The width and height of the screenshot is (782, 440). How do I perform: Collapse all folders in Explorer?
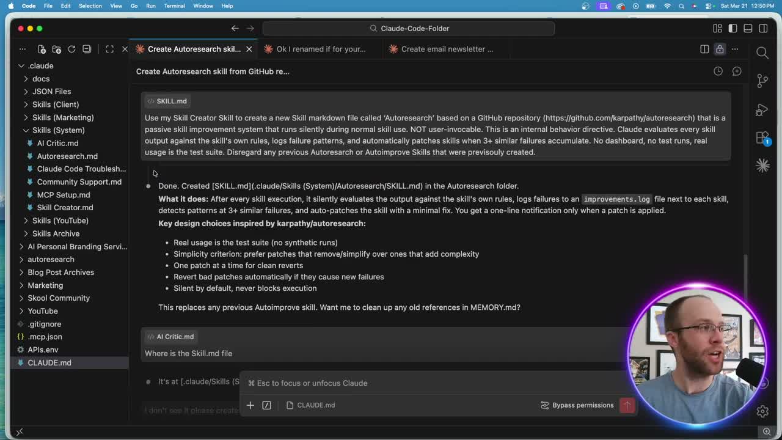[87, 49]
